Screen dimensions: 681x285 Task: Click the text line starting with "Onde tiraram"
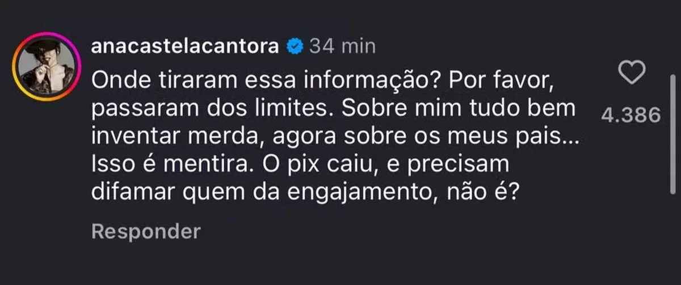pos(321,81)
